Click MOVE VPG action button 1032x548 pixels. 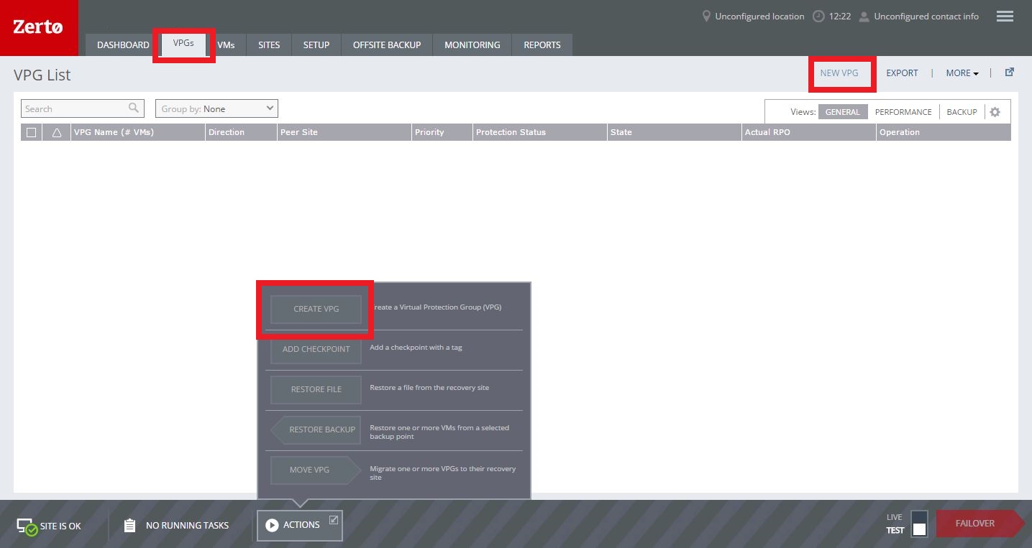[316, 470]
